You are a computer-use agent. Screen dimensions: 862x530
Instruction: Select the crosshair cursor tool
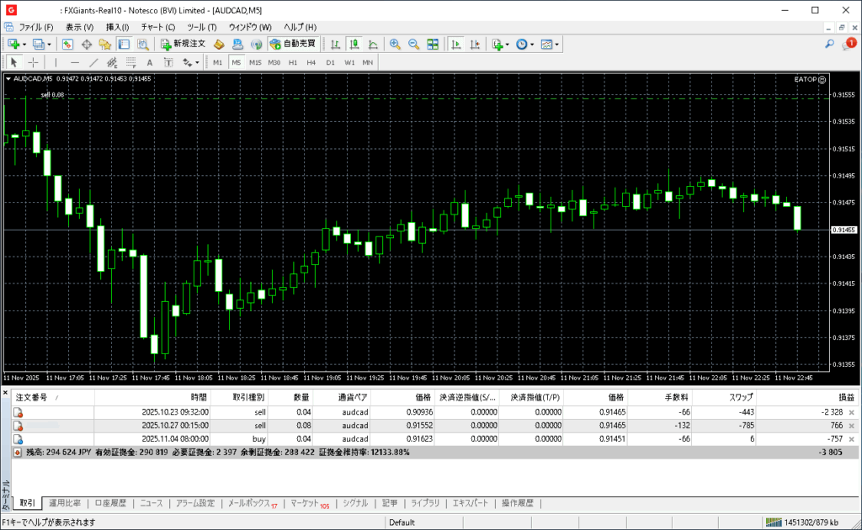pyautogui.click(x=34, y=62)
